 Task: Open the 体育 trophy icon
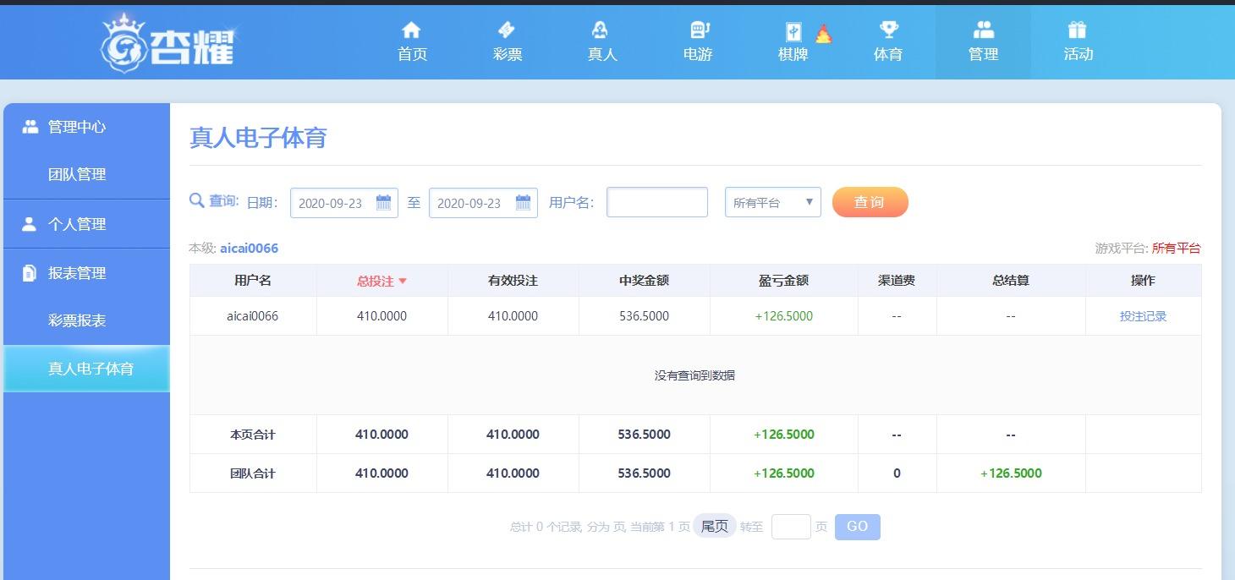tap(888, 30)
